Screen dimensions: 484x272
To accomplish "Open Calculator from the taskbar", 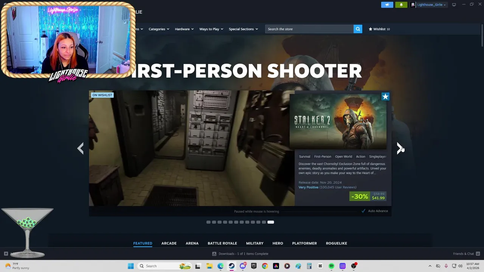I will 309,266.
